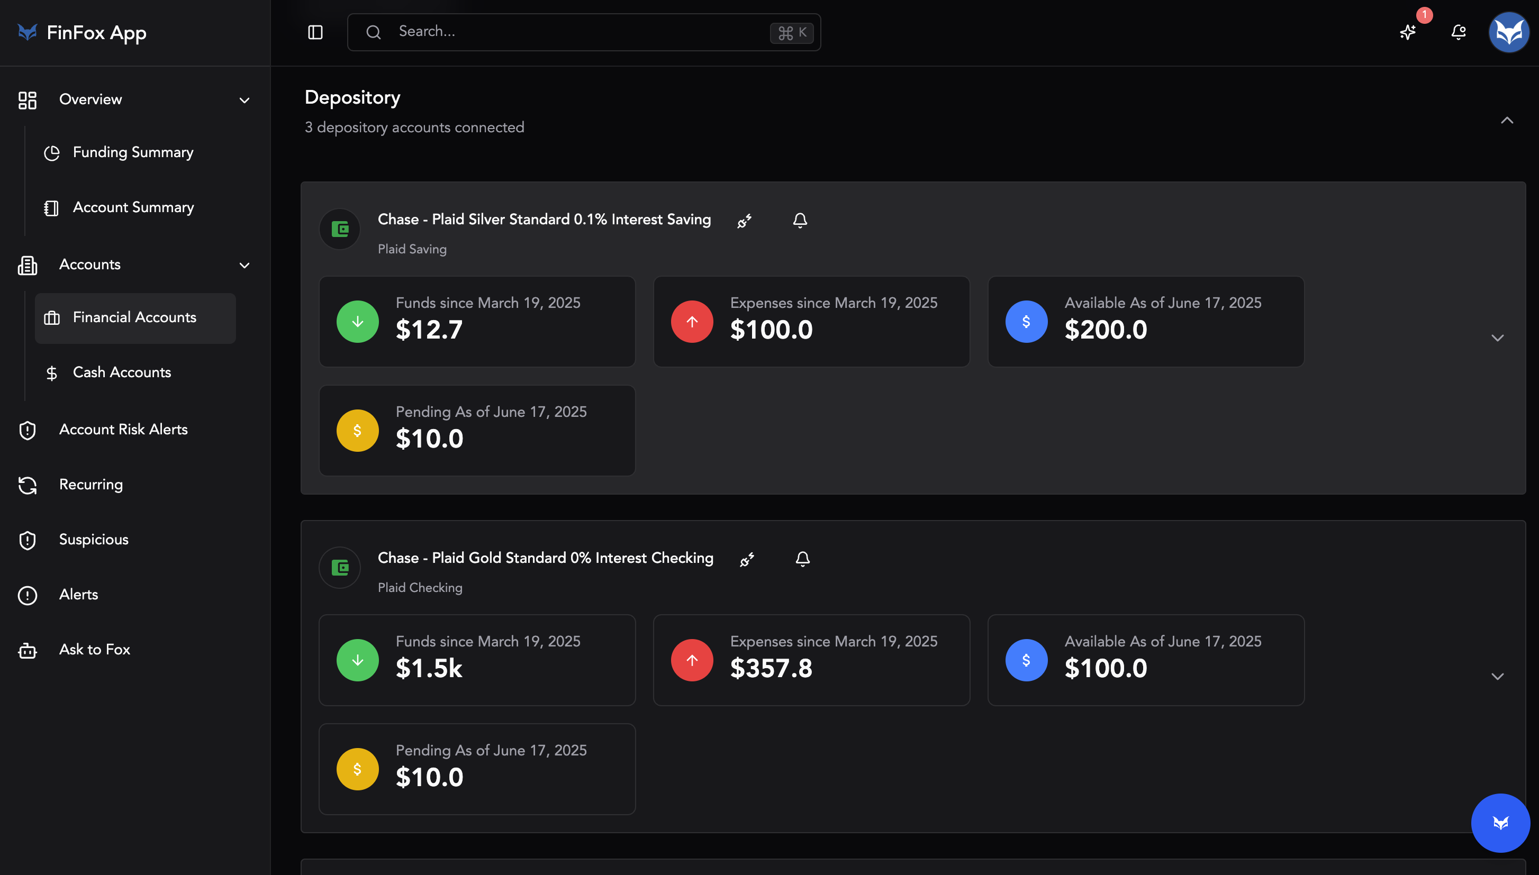Click the Ask to Fox robot icon
The image size is (1539, 875).
coord(28,650)
